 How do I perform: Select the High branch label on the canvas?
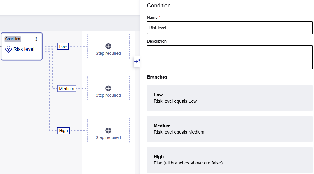[x=63, y=130]
